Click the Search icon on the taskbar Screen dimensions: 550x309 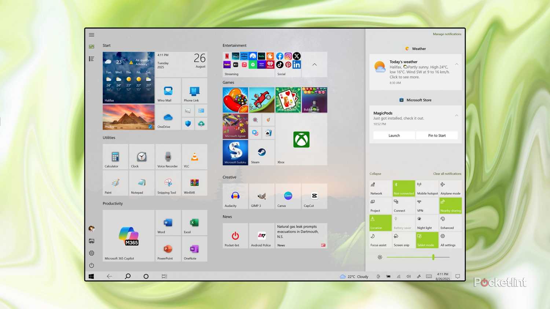[128, 276]
